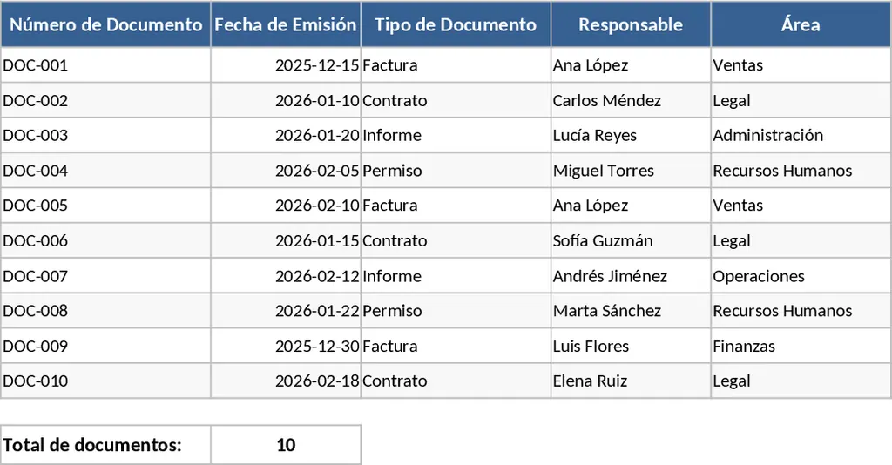The height and width of the screenshot is (465, 892).
Task: Click the Tipo de Documento header
Action: coord(456,24)
